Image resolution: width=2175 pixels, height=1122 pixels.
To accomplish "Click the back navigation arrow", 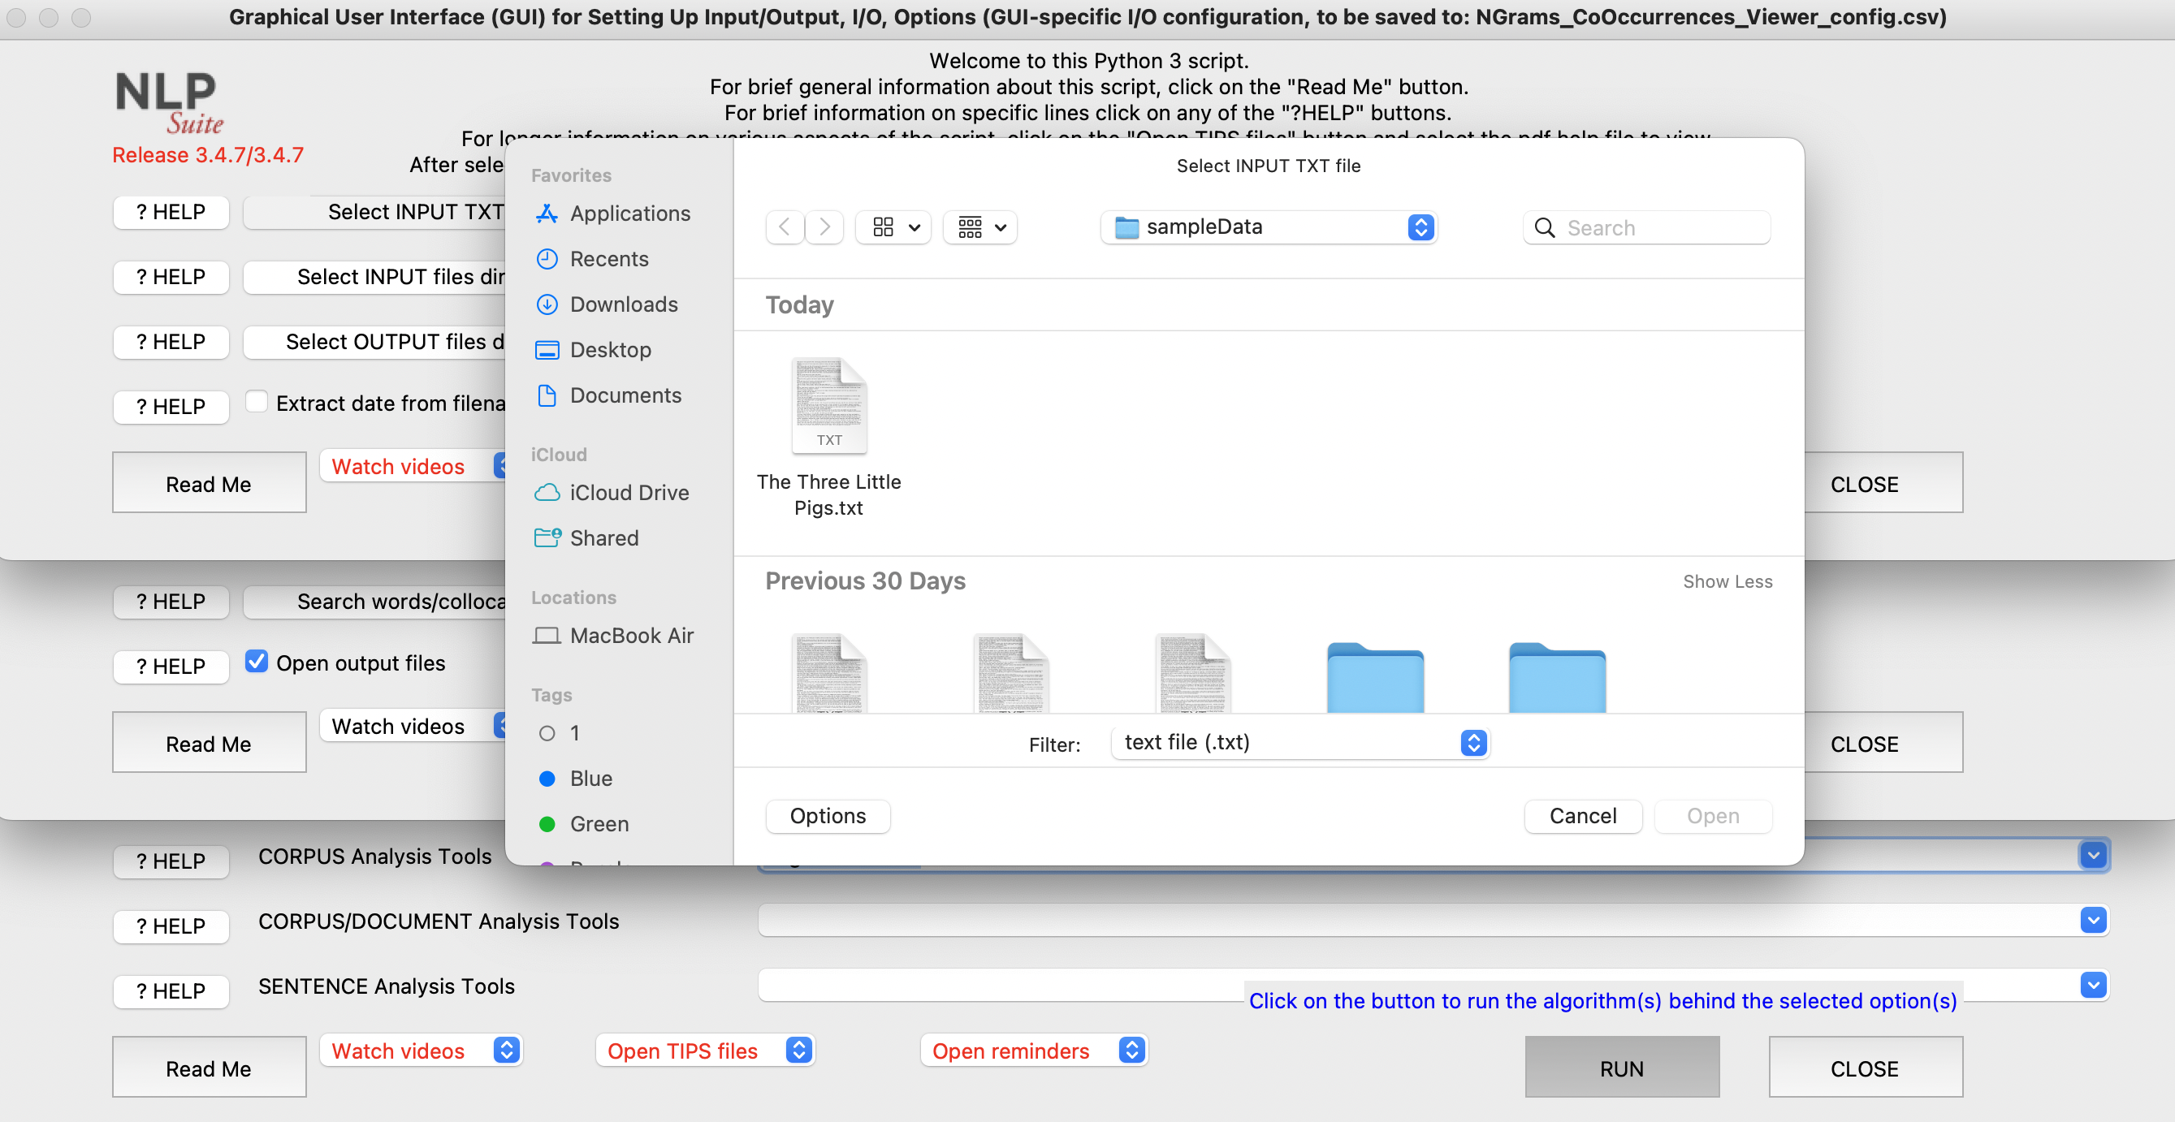I will (x=785, y=227).
